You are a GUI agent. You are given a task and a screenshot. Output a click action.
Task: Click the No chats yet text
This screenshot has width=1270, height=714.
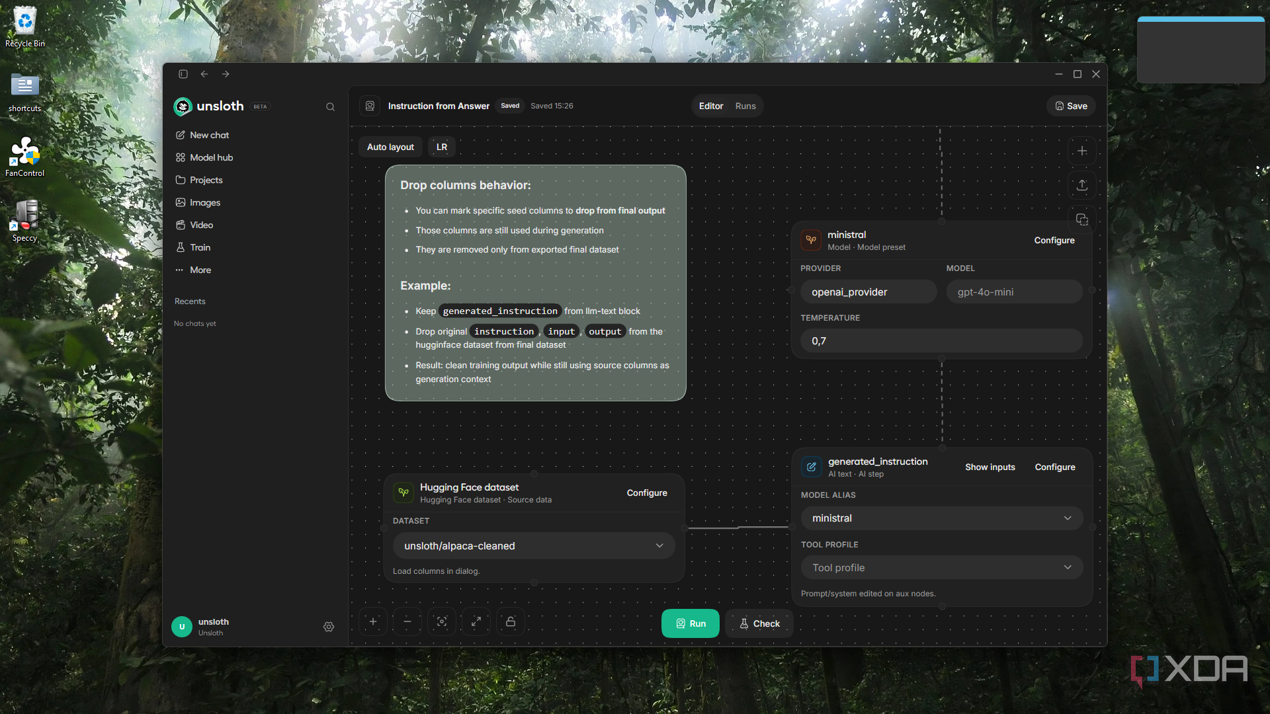pos(195,324)
